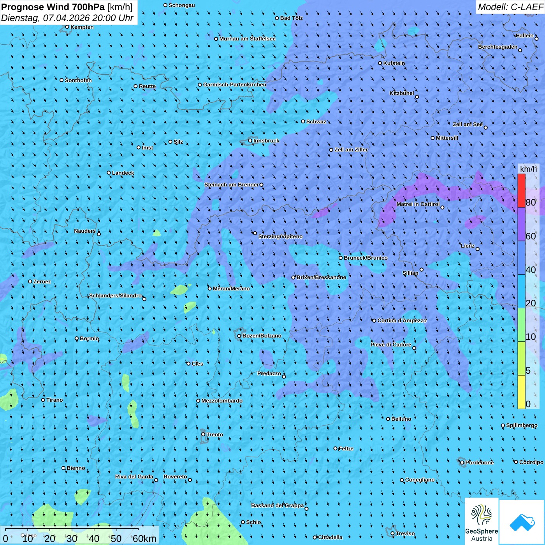Click the Murnau am Staffelsee label
This screenshot has width=545, height=545.
coord(247,39)
